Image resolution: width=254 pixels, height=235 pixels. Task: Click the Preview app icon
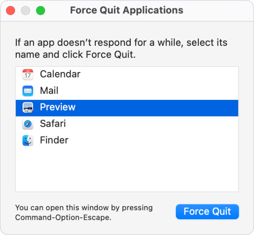pos(28,107)
